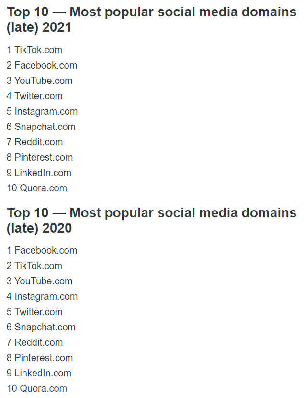Click YouTube.com in the 2021 list
The height and width of the screenshot is (398, 306).
[x=43, y=81]
